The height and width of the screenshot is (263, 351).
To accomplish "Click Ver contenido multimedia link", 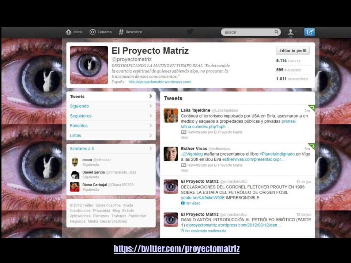I will [205, 231].
